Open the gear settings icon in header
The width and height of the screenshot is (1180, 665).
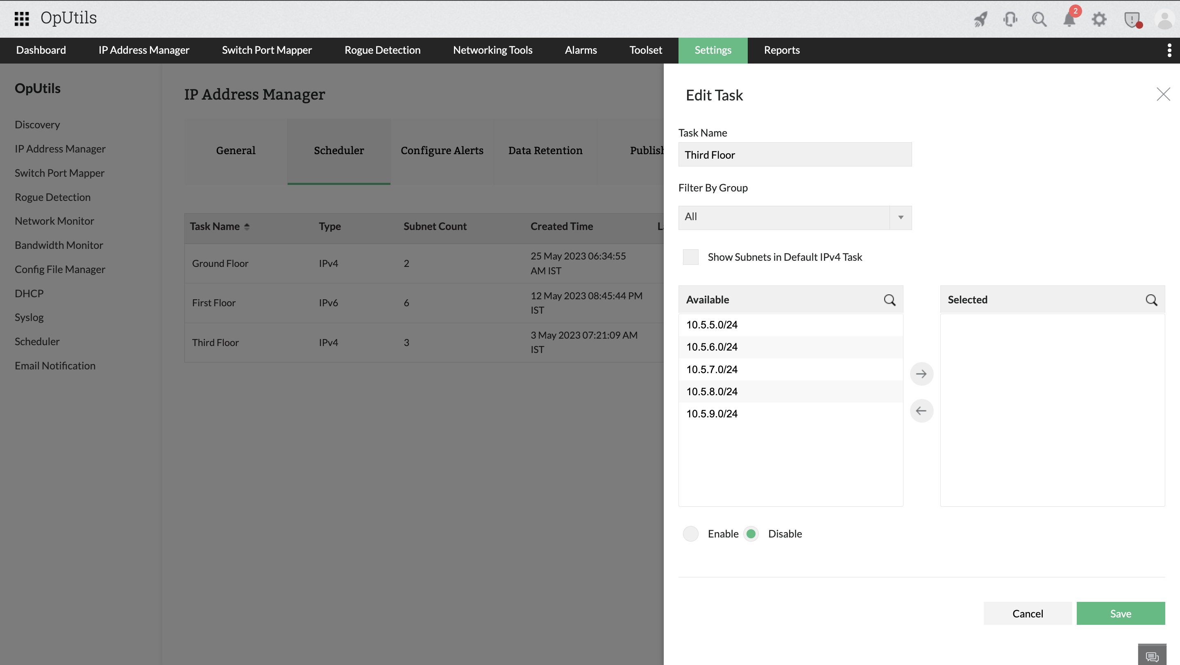(1099, 19)
